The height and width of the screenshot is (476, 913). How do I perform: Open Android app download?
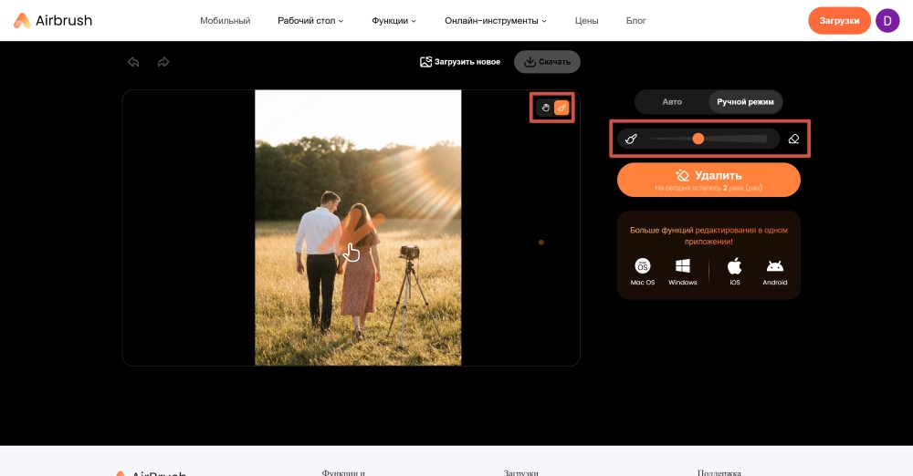[775, 272]
